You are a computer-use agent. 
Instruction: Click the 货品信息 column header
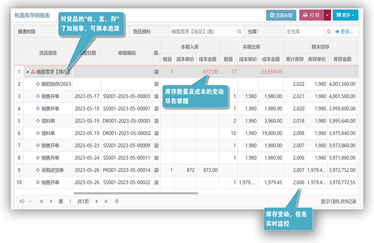point(48,53)
